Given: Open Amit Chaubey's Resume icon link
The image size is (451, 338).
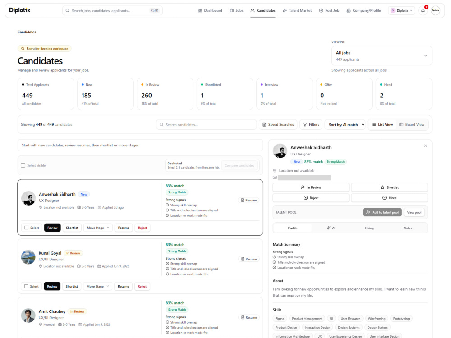Looking at the screenshot, I should (x=249, y=317).
